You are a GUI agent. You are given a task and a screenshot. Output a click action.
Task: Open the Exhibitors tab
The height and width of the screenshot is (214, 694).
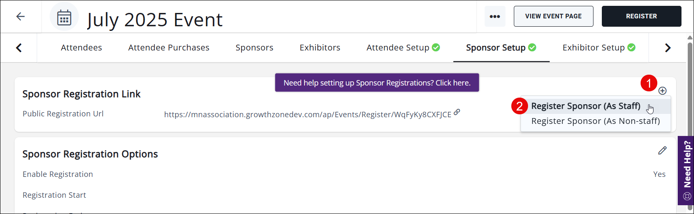pos(320,48)
